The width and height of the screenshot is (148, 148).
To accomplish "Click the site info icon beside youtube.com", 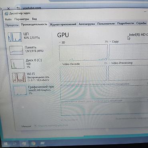I will point(18,8).
